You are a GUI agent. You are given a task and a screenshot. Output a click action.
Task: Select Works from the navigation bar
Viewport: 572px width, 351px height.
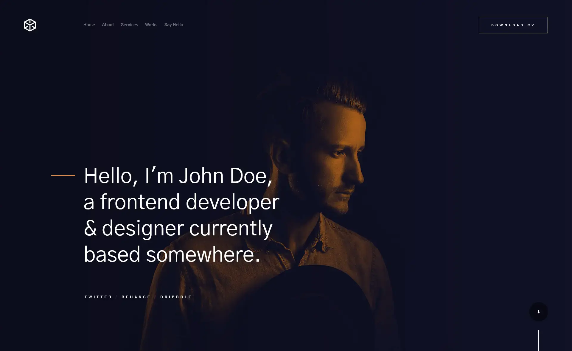coord(151,25)
